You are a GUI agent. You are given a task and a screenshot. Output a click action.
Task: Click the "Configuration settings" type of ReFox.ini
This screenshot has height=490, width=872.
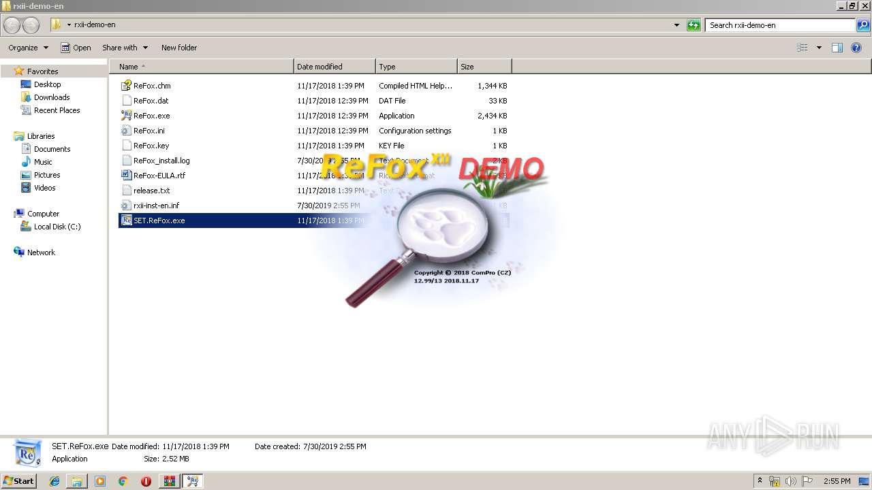415,131
